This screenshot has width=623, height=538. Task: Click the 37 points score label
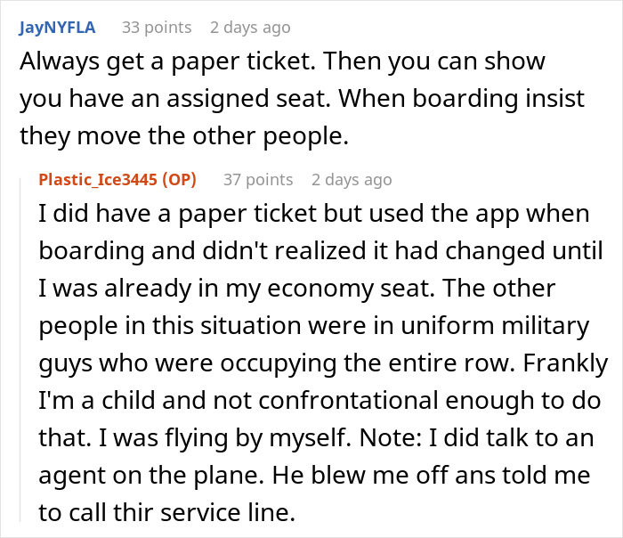(x=257, y=180)
